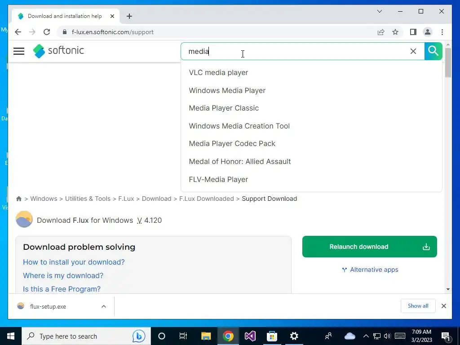Image resolution: width=460 pixels, height=345 pixels.
Task: Share this page from the address bar
Action: [381, 32]
